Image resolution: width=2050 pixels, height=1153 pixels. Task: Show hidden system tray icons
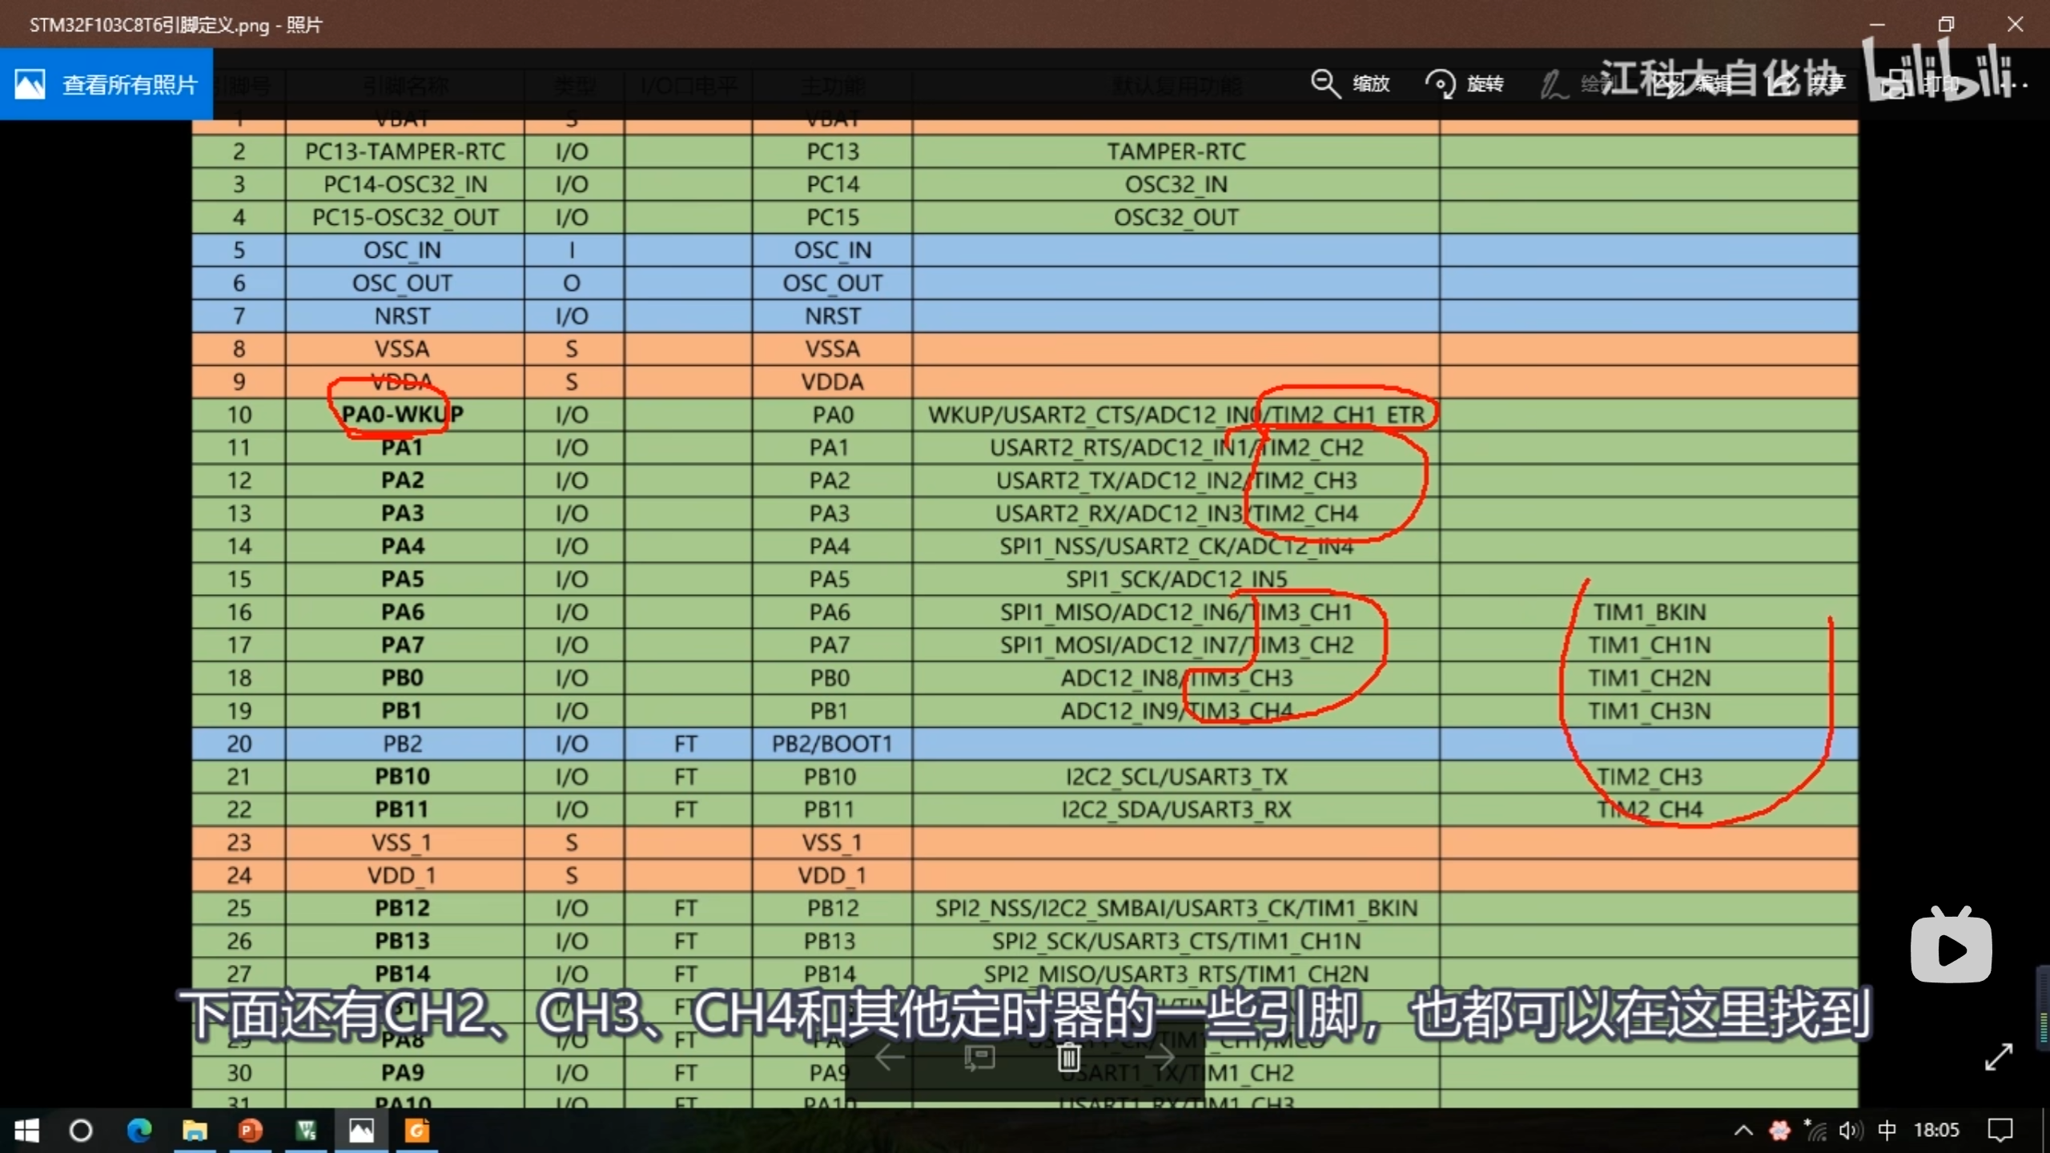click(1743, 1131)
